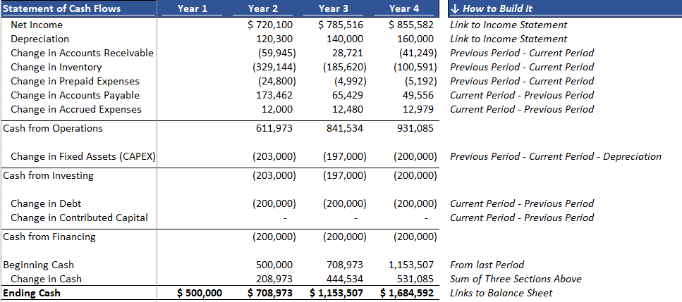Select the Change in Inventory label
Screen dimensions: 682x302
coord(56,67)
